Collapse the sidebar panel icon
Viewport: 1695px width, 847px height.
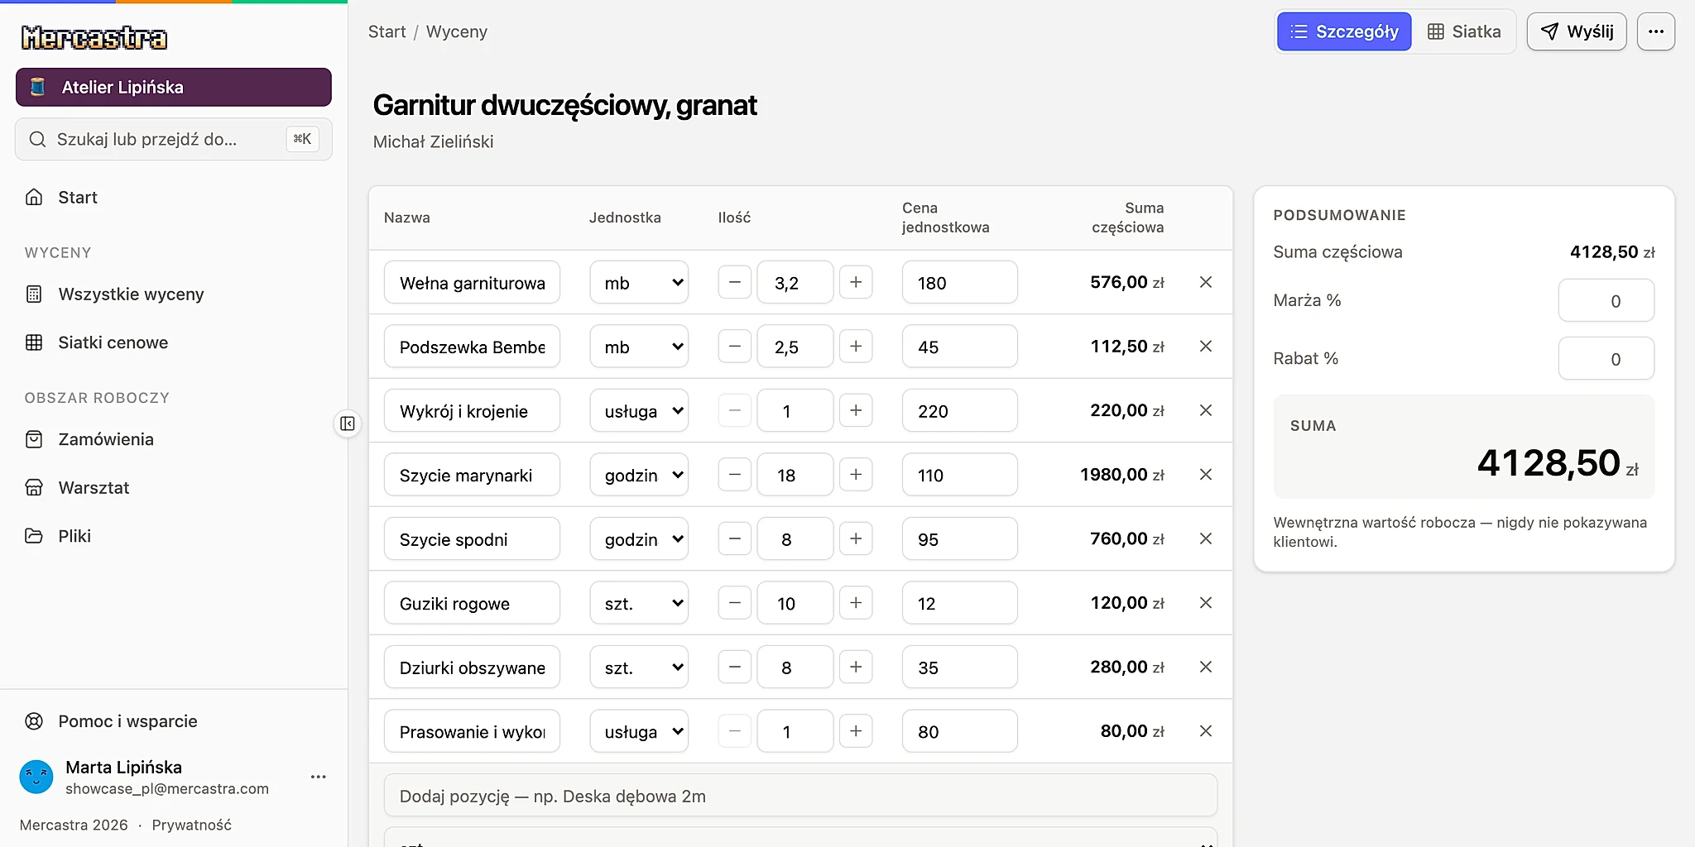[348, 423]
